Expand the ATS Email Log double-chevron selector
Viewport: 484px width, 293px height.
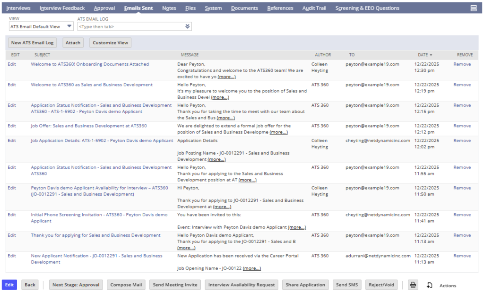point(187,26)
